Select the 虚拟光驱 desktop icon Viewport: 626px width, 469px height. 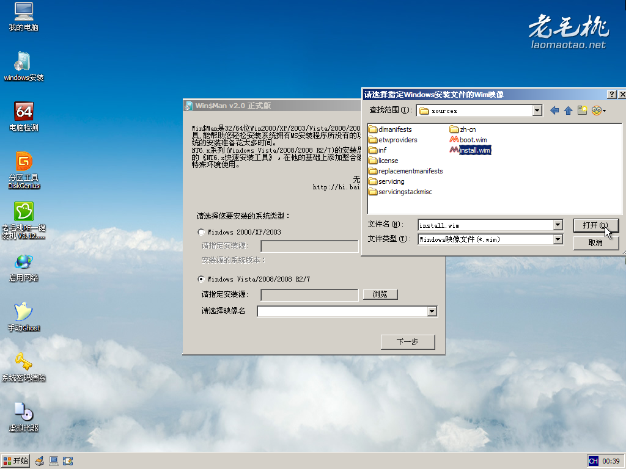tap(24, 417)
